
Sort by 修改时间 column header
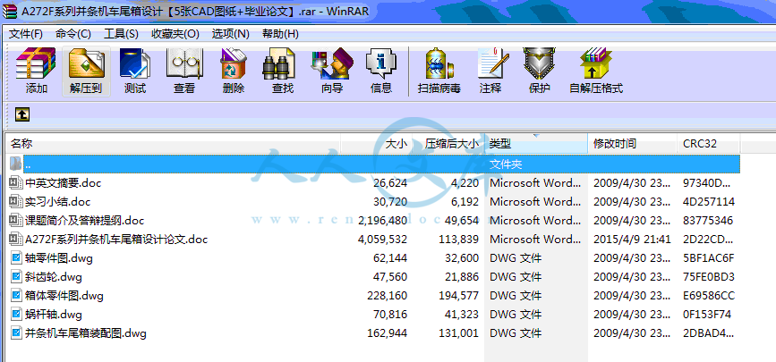coord(633,144)
